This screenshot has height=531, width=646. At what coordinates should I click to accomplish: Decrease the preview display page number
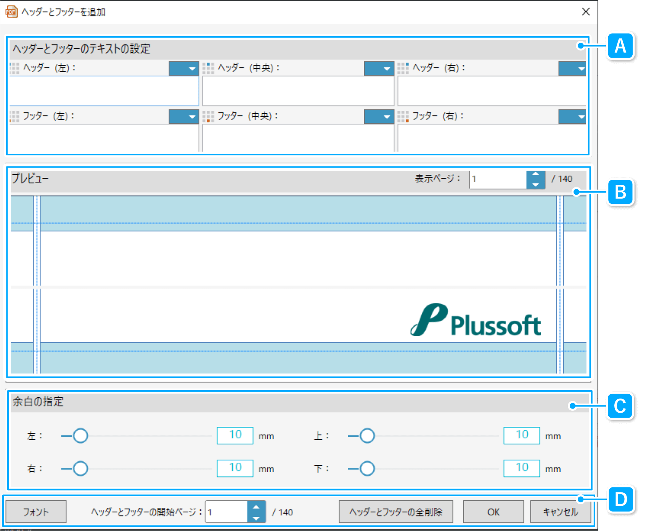536,184
